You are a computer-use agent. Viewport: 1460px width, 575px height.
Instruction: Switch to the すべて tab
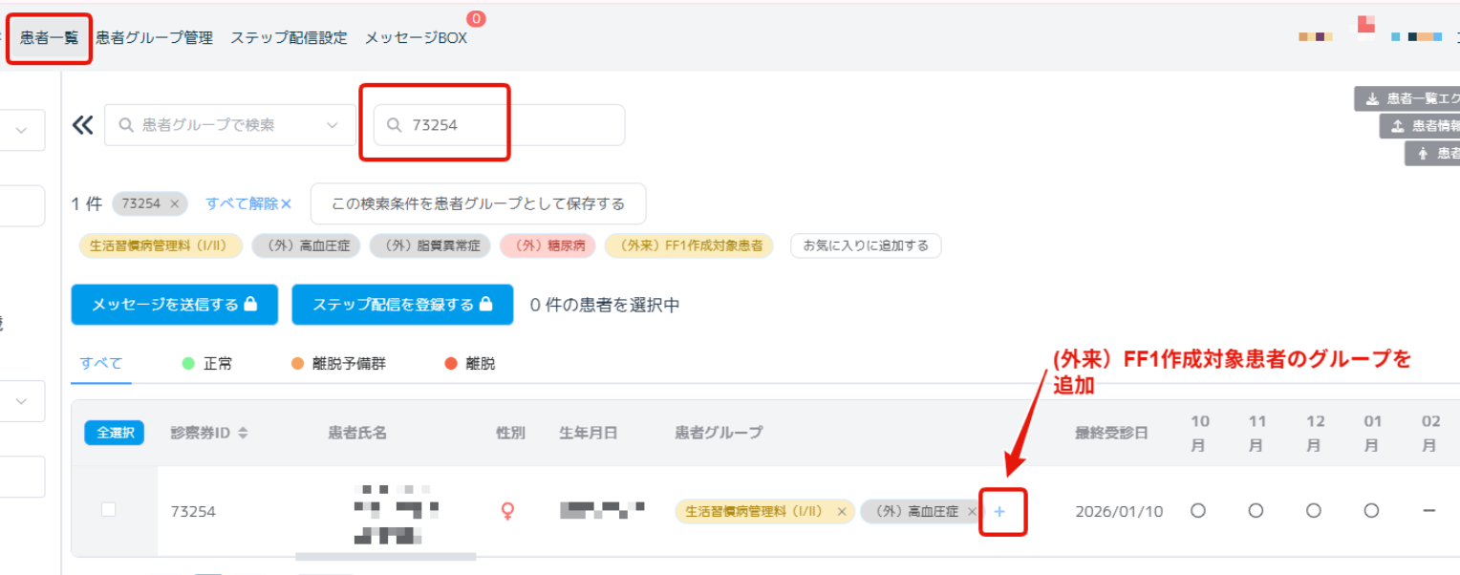[101, 364]
